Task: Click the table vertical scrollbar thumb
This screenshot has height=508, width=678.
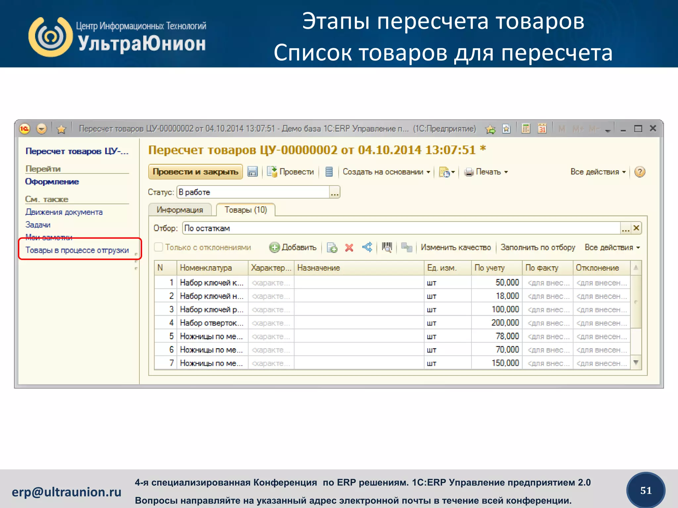Action: pos(636,302)
